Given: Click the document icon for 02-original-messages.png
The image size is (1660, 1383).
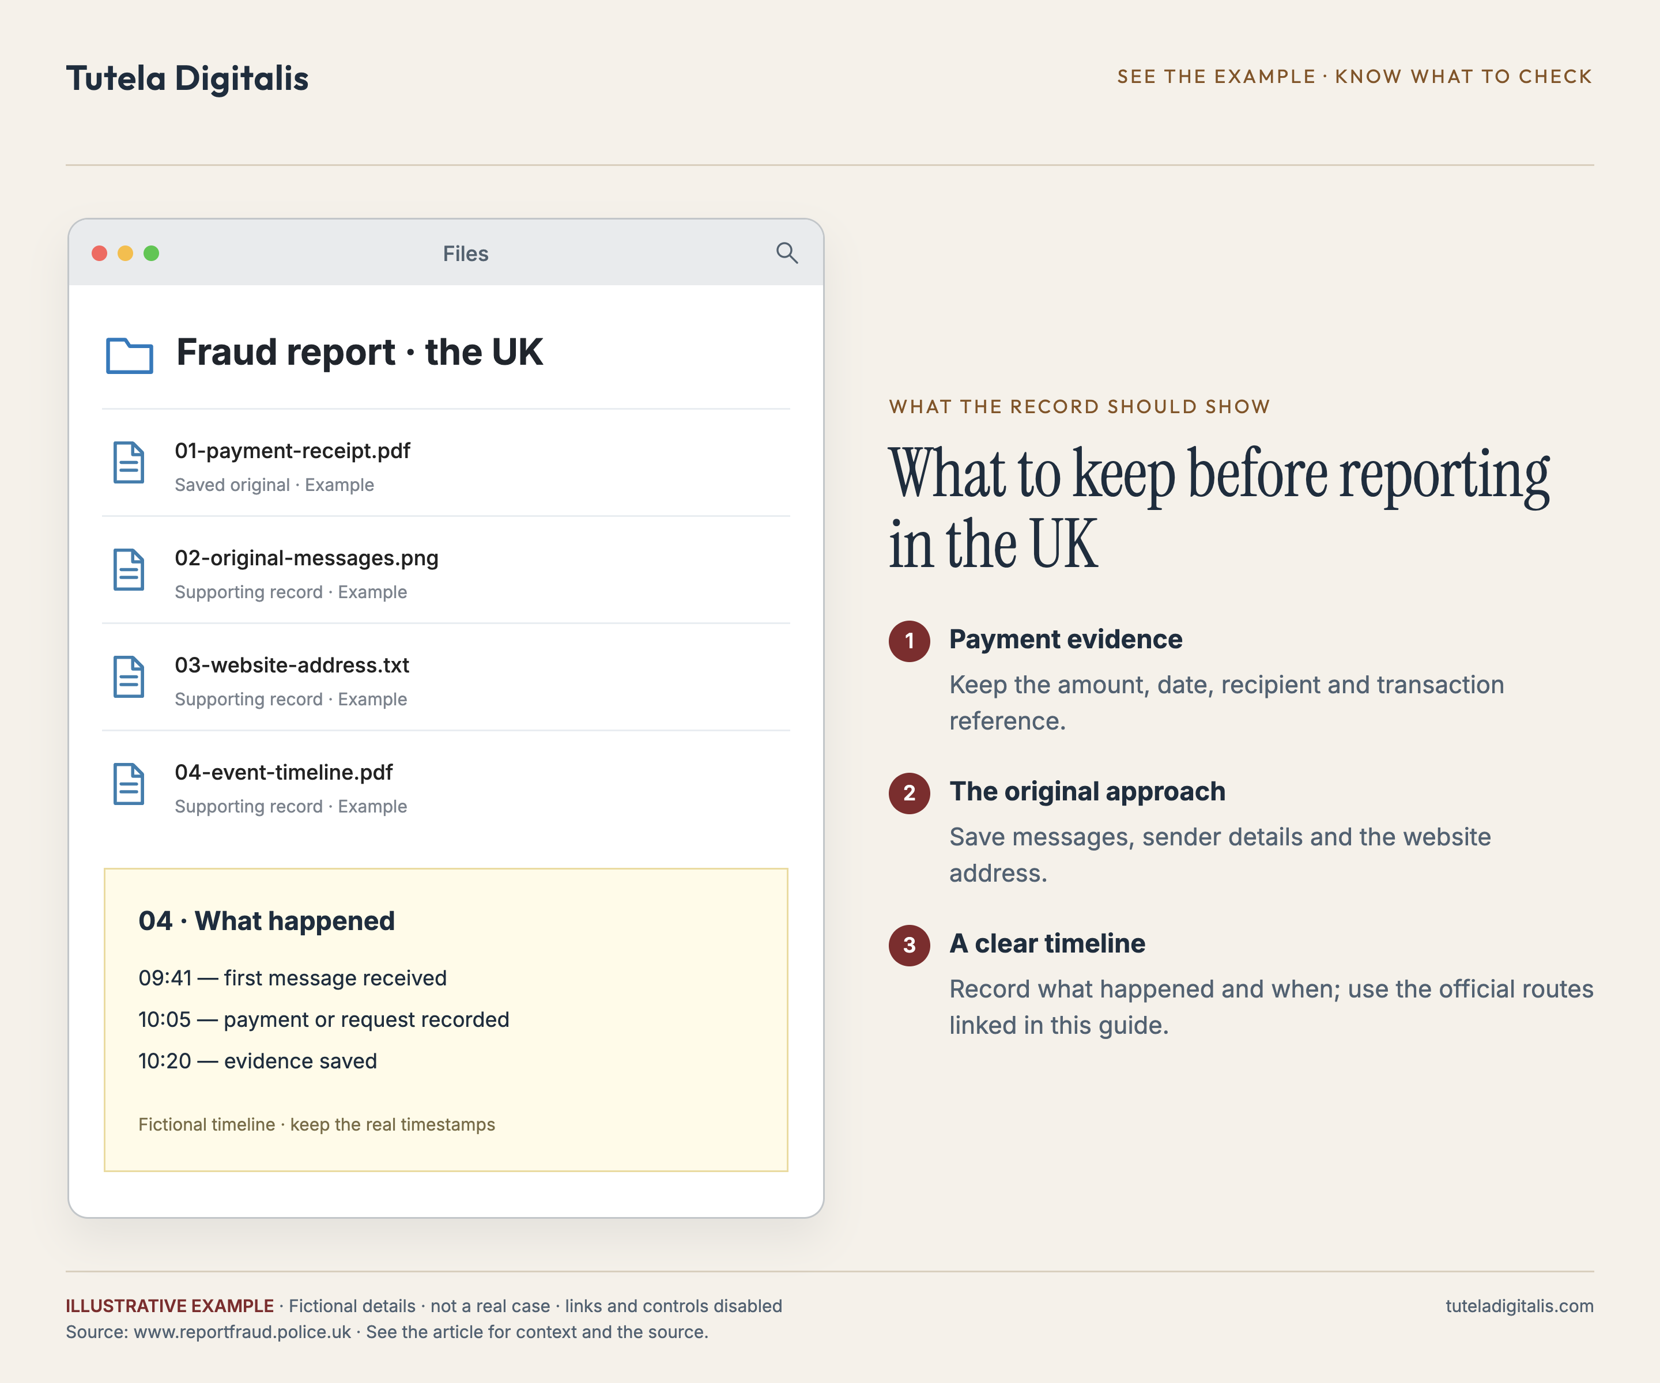Looking at the screenshot, I should 129,569.
